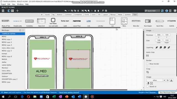Click the UI library horizontal scrollbar

[61, 28]
